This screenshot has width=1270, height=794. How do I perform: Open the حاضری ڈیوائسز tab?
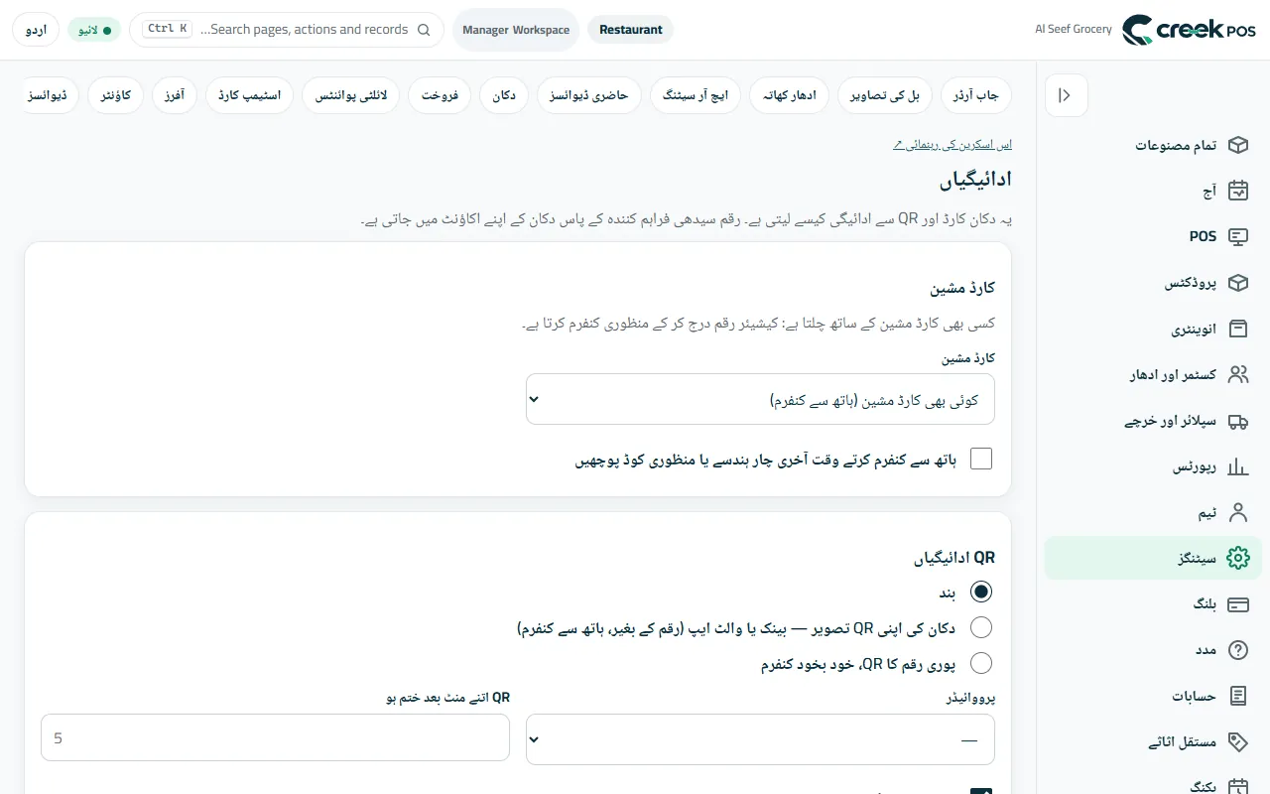[589, 95]
